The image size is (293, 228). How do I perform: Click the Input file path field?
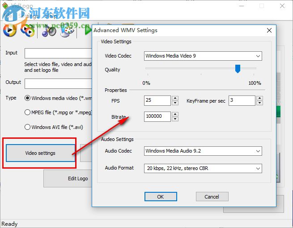pos(58,53)
